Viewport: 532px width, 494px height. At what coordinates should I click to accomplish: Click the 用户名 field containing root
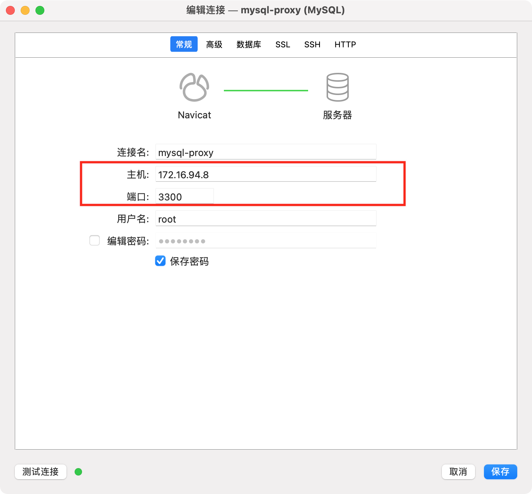[x=266, y=219]
